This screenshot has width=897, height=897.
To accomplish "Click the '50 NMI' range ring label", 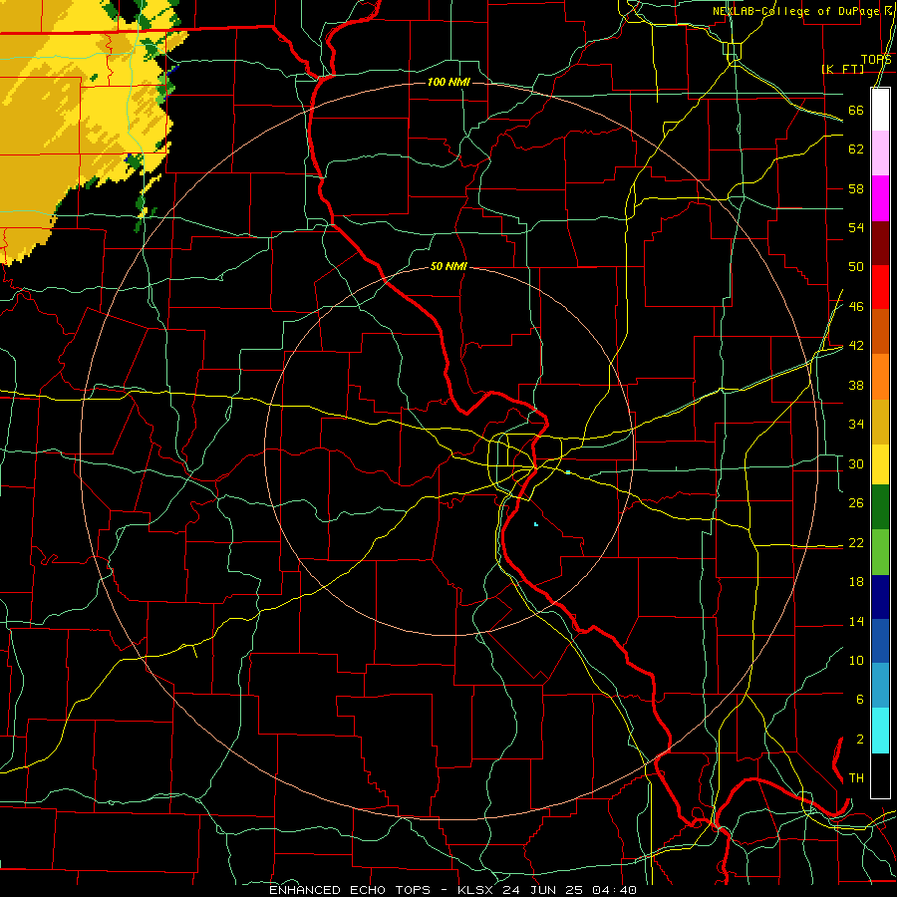I will (448, 266).
